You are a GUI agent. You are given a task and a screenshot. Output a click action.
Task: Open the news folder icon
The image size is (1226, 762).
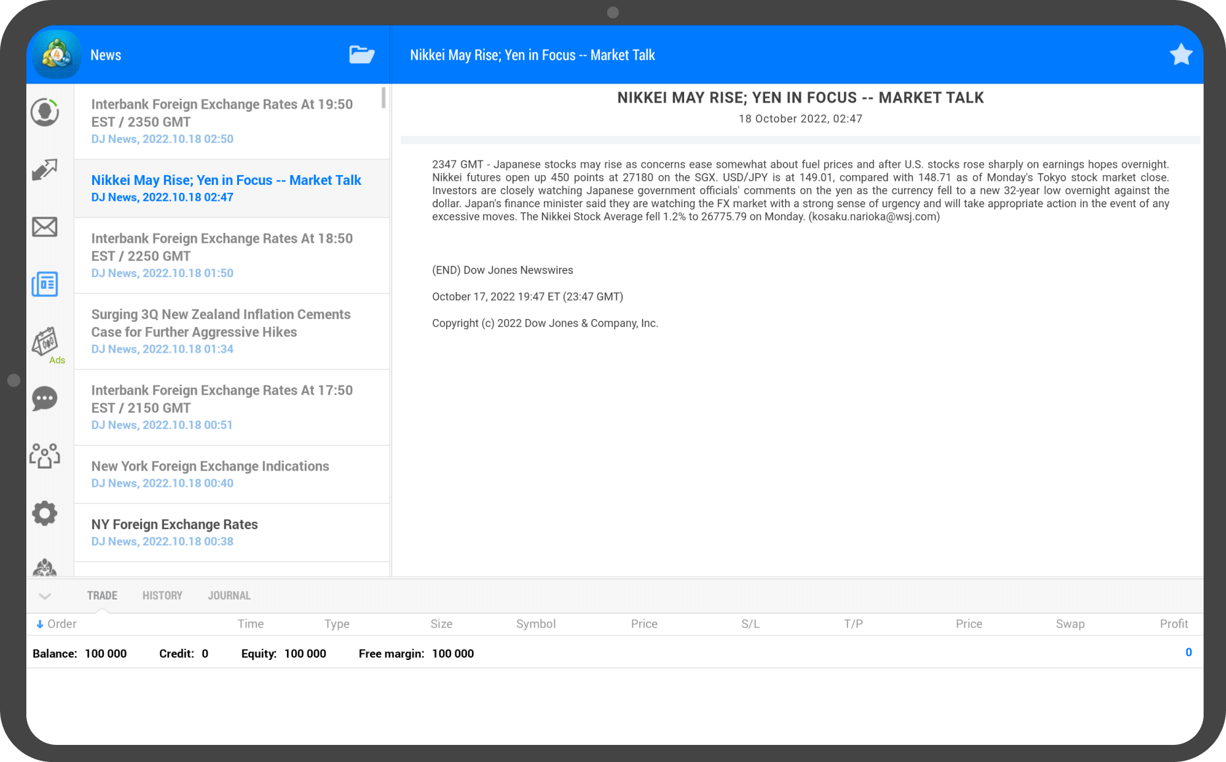point(361,55)
